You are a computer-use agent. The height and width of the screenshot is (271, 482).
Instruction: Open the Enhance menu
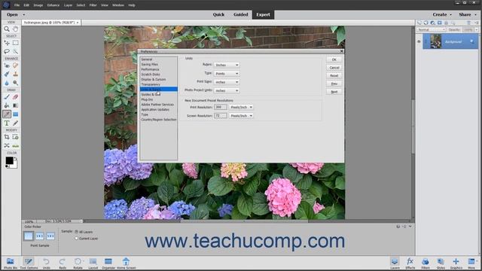coord(53,5)
